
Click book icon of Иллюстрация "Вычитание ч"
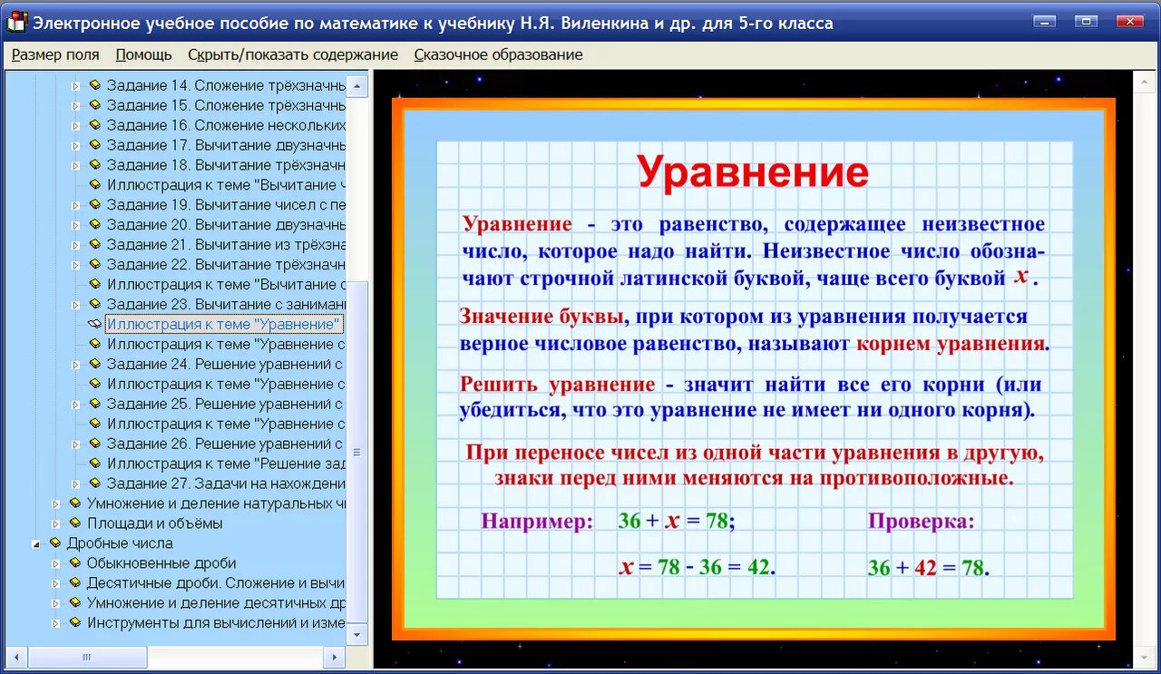click(94, 185)
